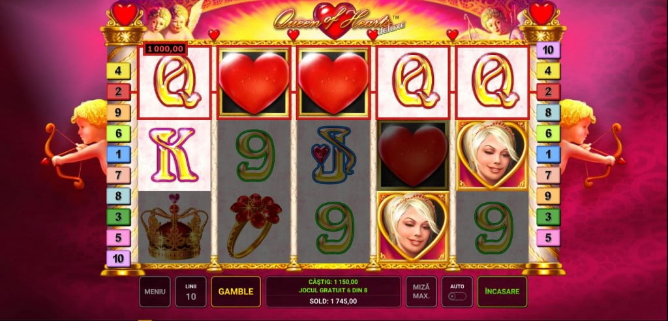The image size is (668, 321).
Task: Click the golden crown symbol
Action: pyautogui.click(x=174, y=227)
